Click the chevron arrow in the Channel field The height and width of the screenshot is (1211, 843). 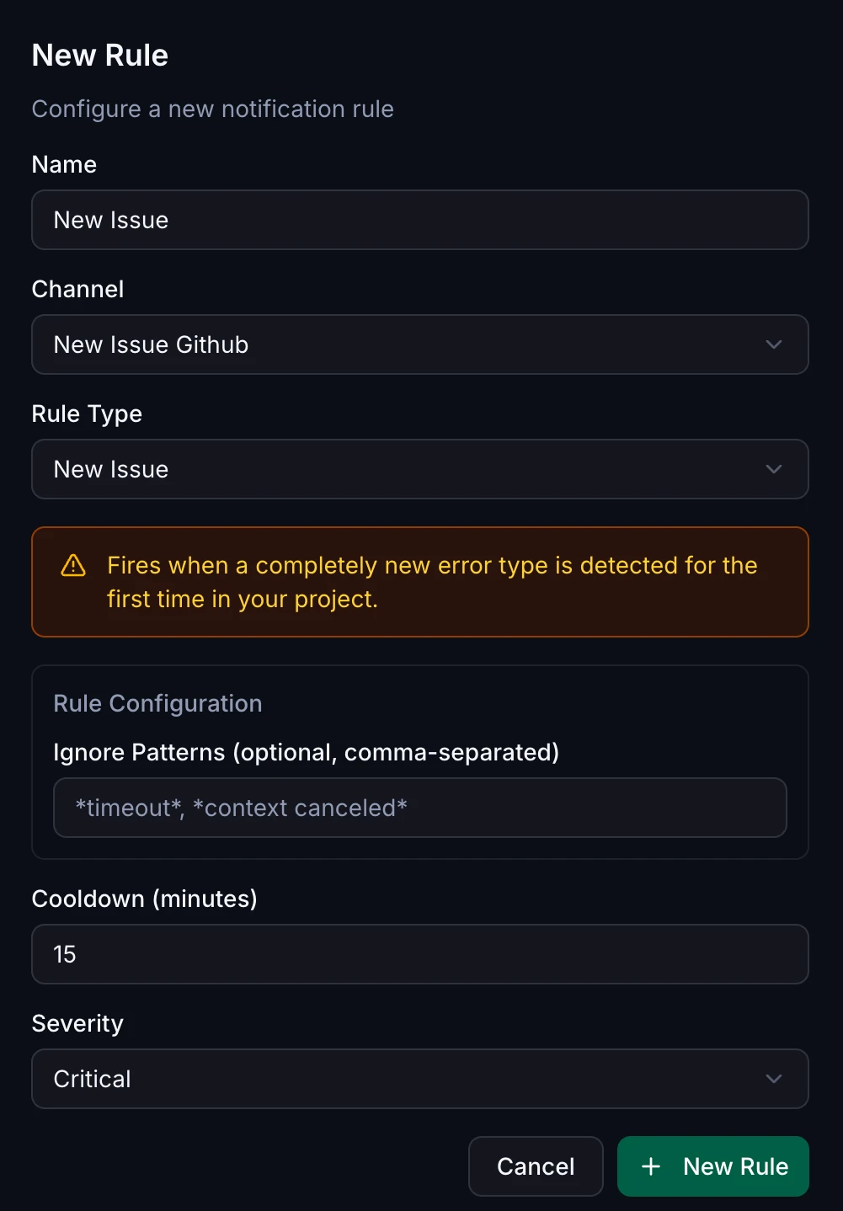point(774,344)
